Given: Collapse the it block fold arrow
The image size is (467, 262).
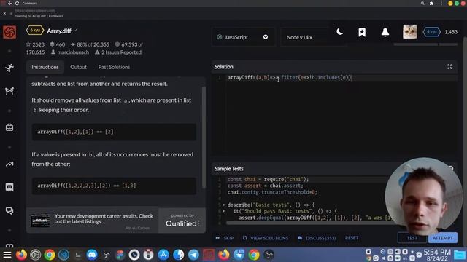Looking at the screenshot, I should coord(224,211).
